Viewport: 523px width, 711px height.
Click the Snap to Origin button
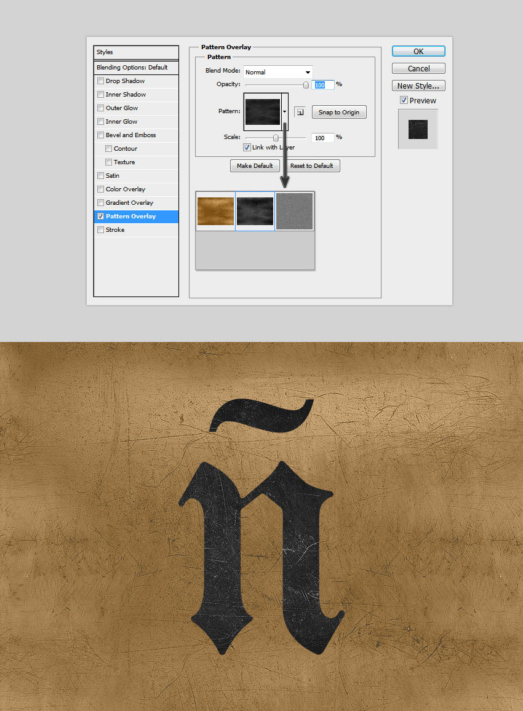point(339,113)
